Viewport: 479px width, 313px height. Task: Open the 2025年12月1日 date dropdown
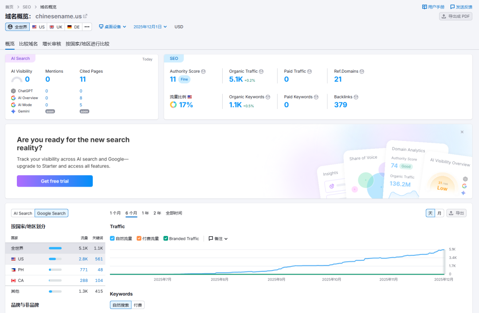point(150,27)
